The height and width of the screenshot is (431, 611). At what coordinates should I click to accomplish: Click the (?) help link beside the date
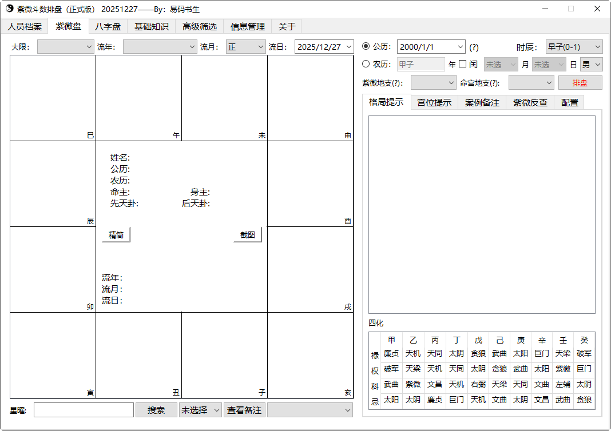point(474,47)
